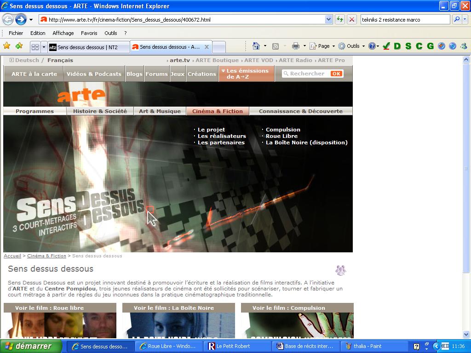Expand Les émissions de A→Z dropdown
This screenshot has height=353, width=471.
(247, 74)
